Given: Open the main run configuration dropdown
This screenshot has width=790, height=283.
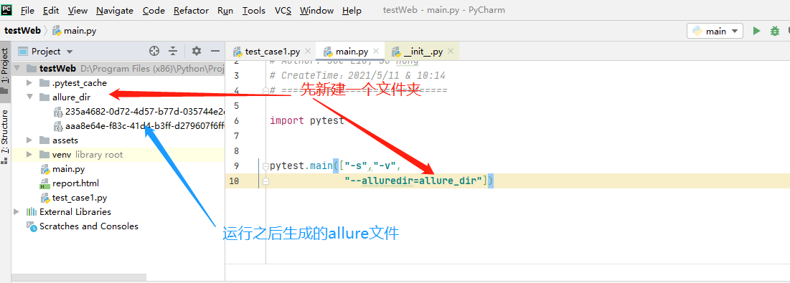Looking at the screenshot, I should (715, 31).
